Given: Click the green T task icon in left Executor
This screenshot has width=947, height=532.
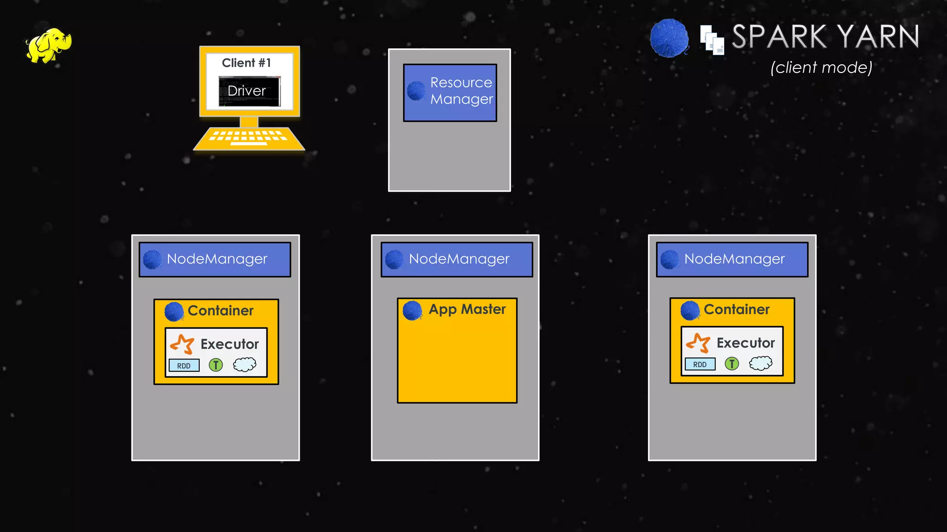Looking at the screenshot, I should point(215,365).
